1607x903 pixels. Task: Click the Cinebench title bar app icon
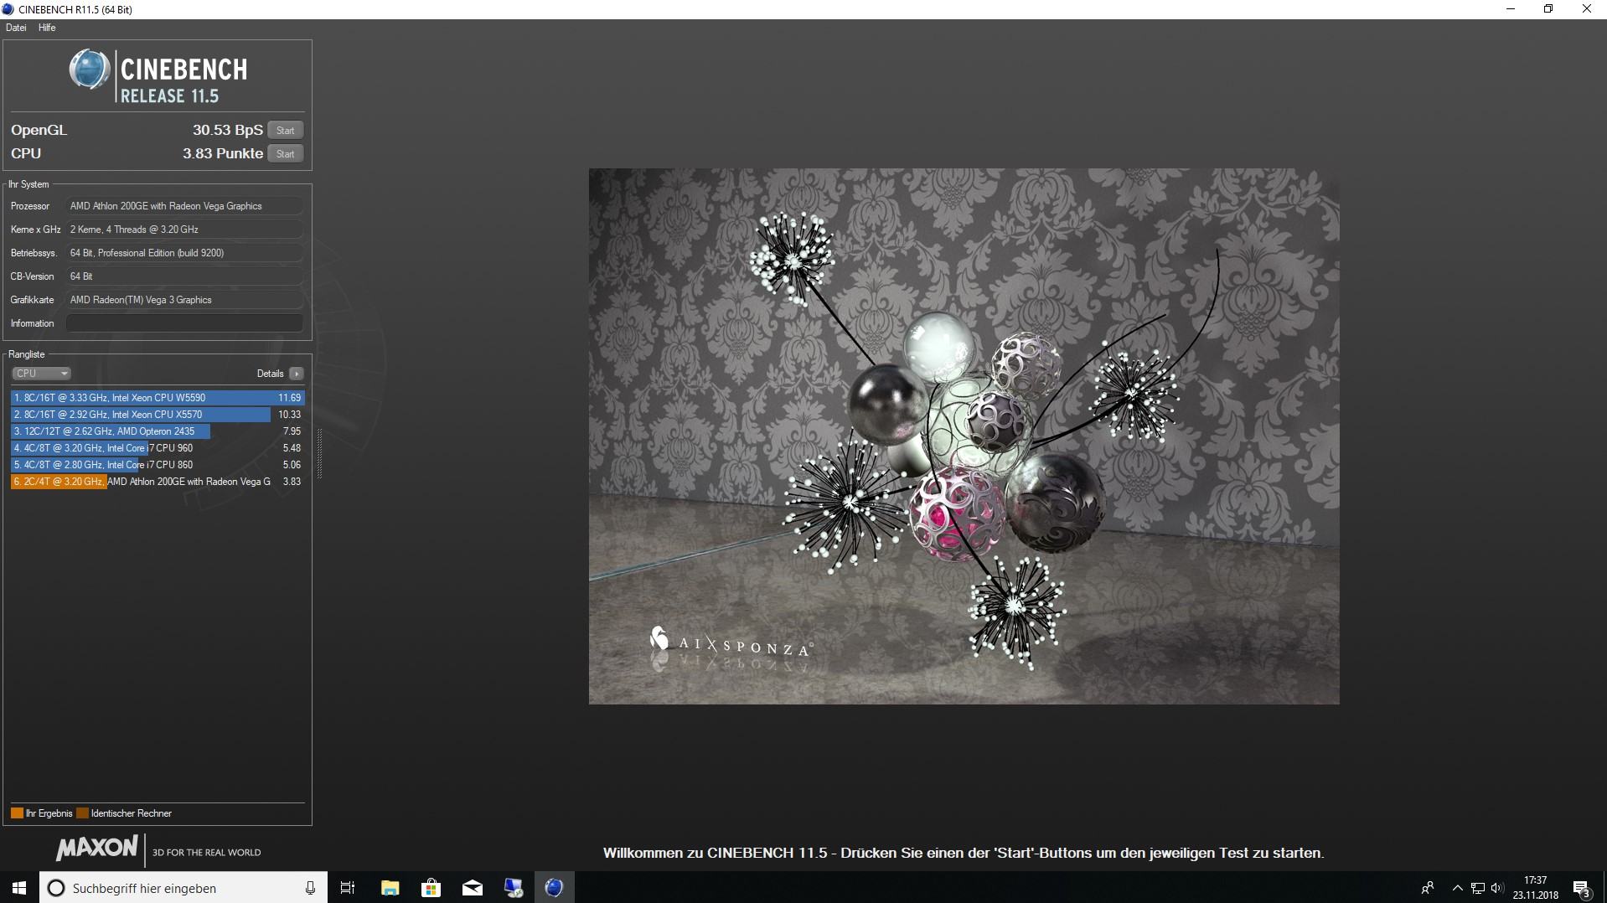8,9
